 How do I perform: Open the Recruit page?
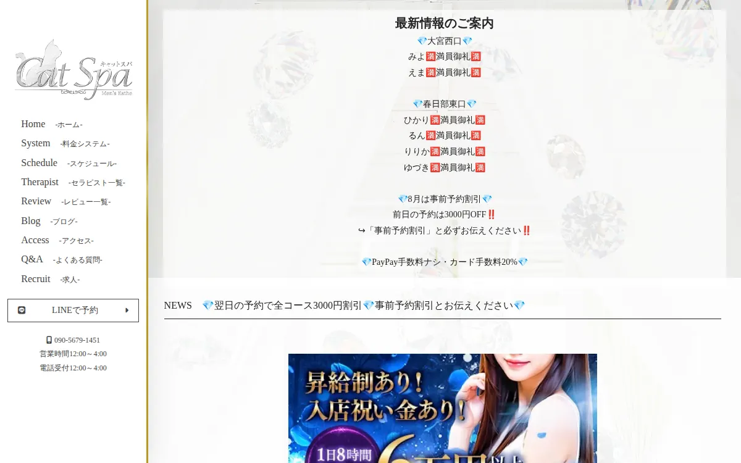coord(51,279)
